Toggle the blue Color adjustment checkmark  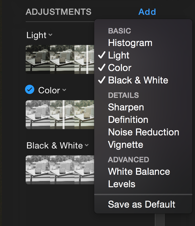click(x=30, y=89)
